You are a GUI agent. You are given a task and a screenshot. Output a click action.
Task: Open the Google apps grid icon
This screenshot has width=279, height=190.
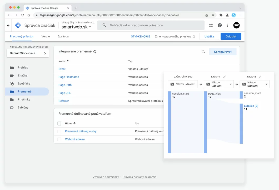click(211, 25)
